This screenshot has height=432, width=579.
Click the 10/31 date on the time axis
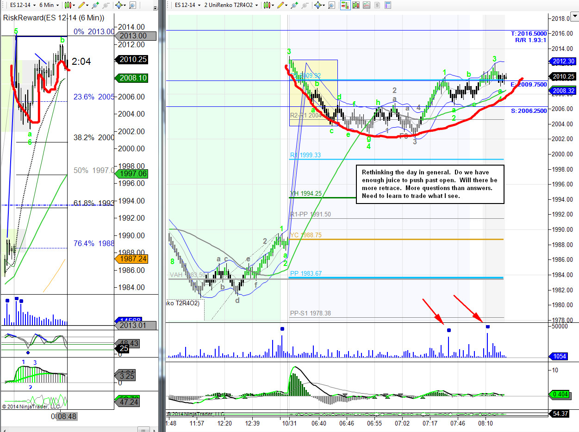289,423
